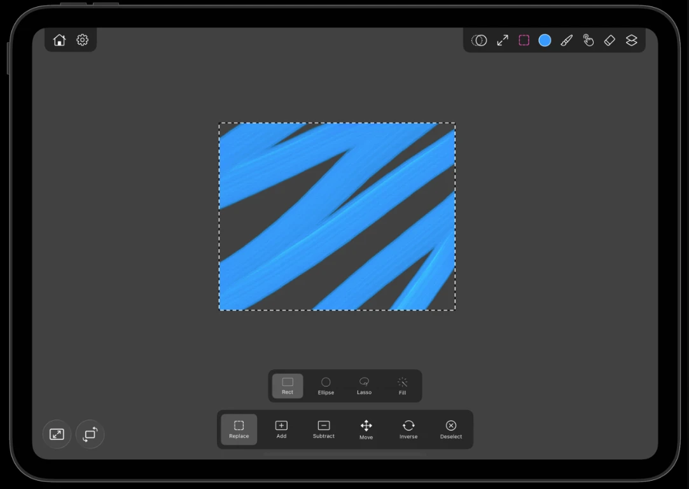Tap the rotate canvas button
The image size is (689, 489).
(90, 434)
